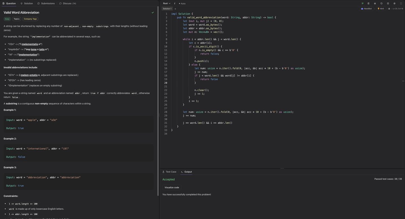Open the NeetBot assistant
This screenshot has height=219, width=405.
click(366, 8)
